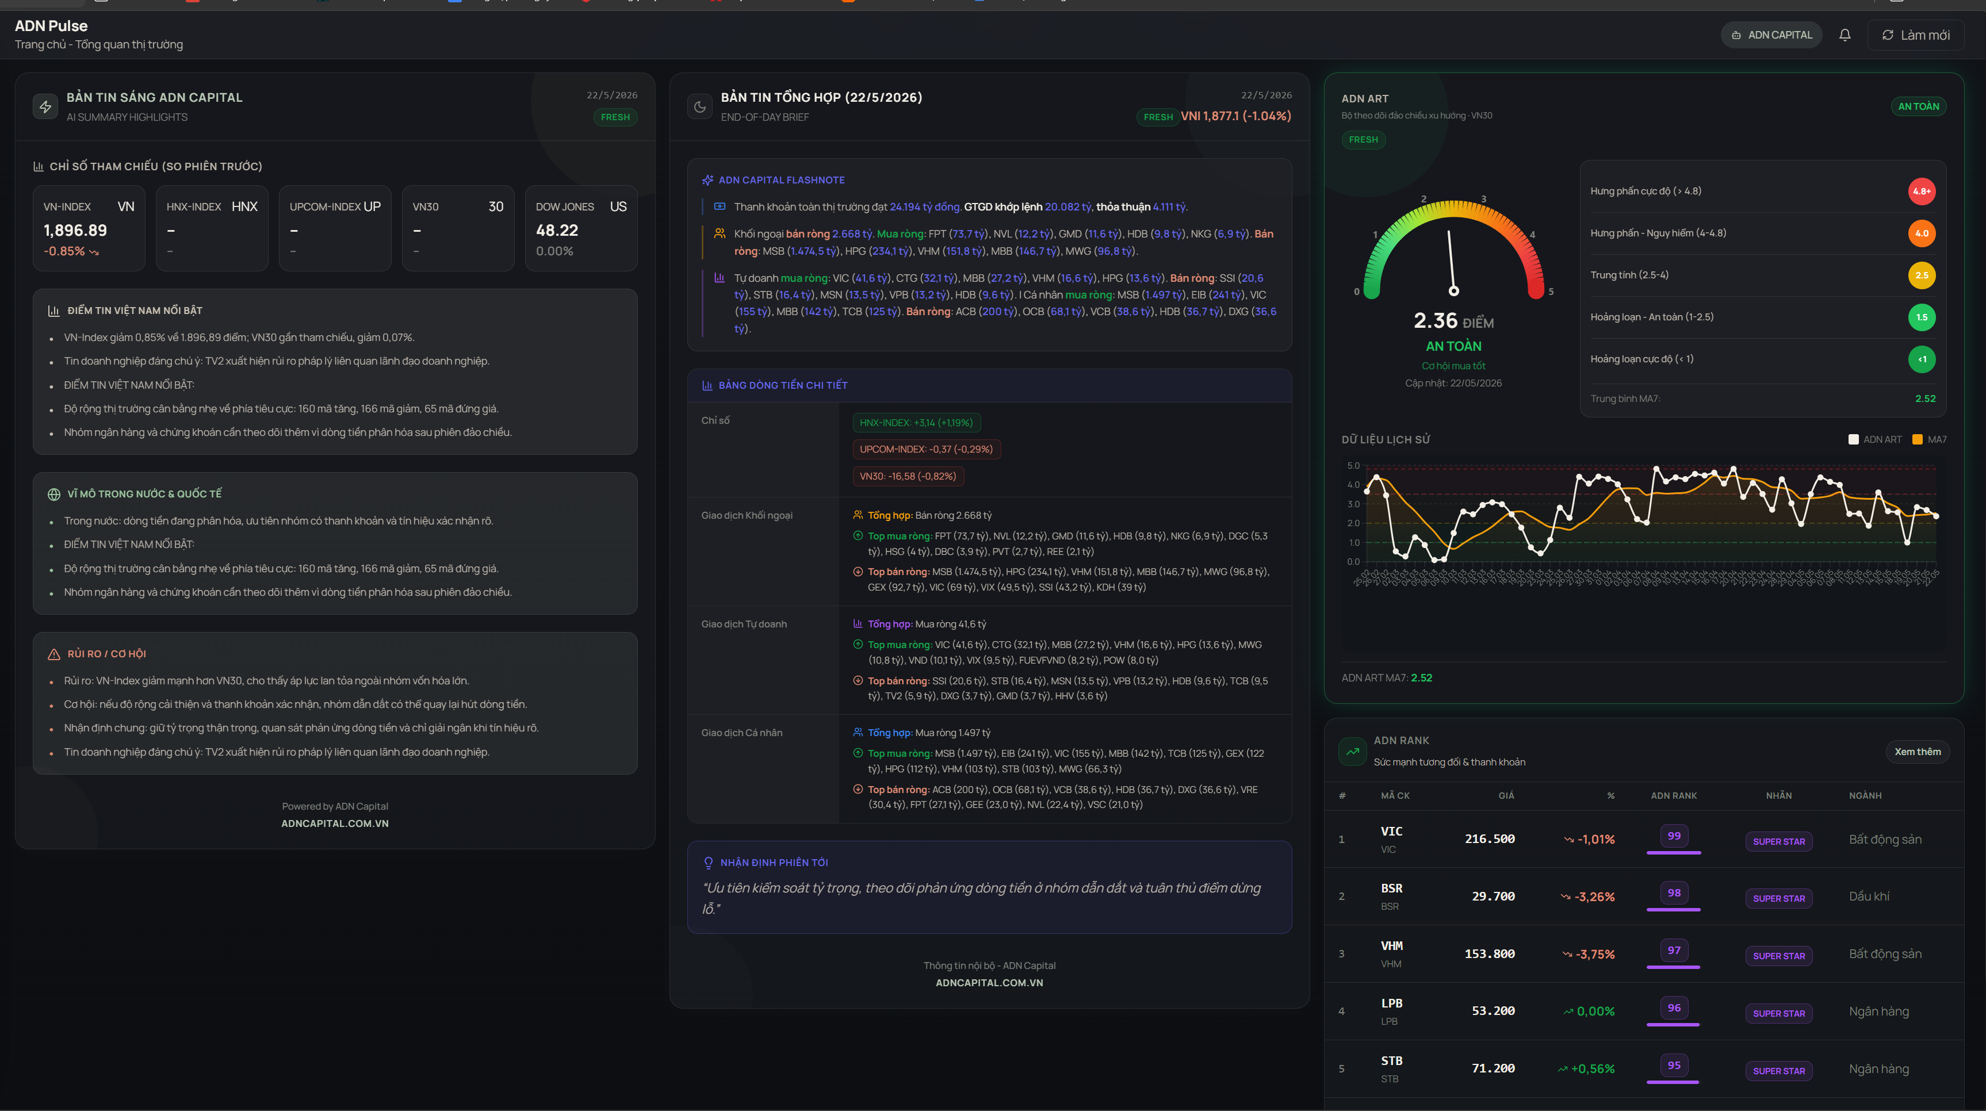Click the FRESH badge under ADN ART
Viewport: 1986px width, 1111px height.
[x=1363, y=140]
